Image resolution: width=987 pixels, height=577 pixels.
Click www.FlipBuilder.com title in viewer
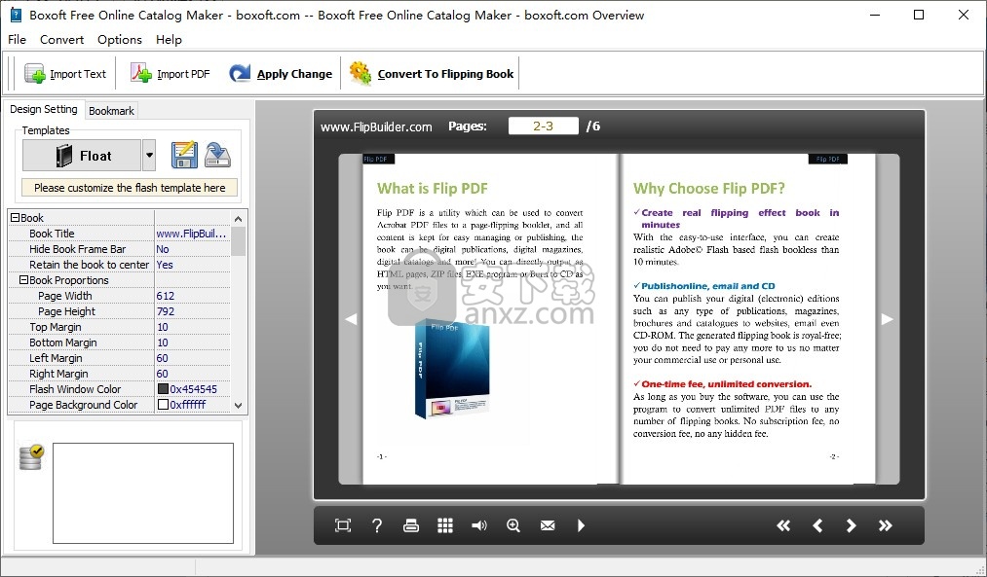pyautogui.click(x=376, y=126)
